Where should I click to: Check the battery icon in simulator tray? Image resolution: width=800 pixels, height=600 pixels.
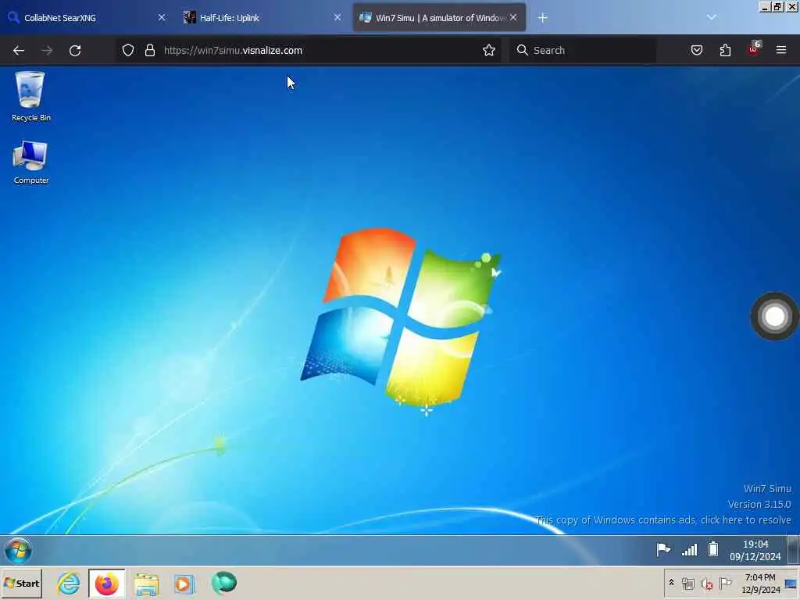(x=712, y=549)
